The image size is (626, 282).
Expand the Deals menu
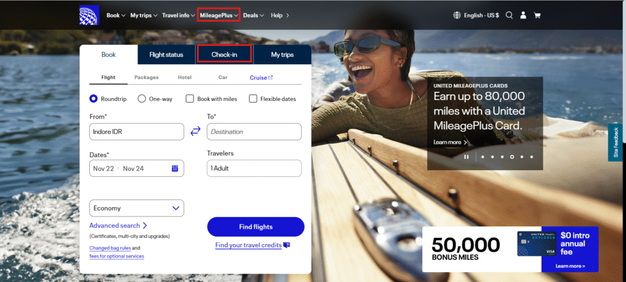point(254,15)
